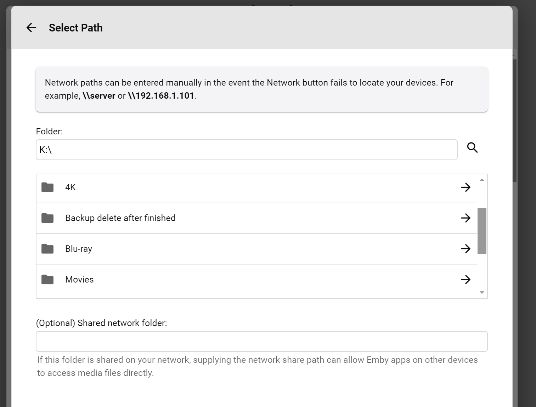Click the folder icon beside Movies
The width and height of the screenshot is (536, 407).
point(47,280)
